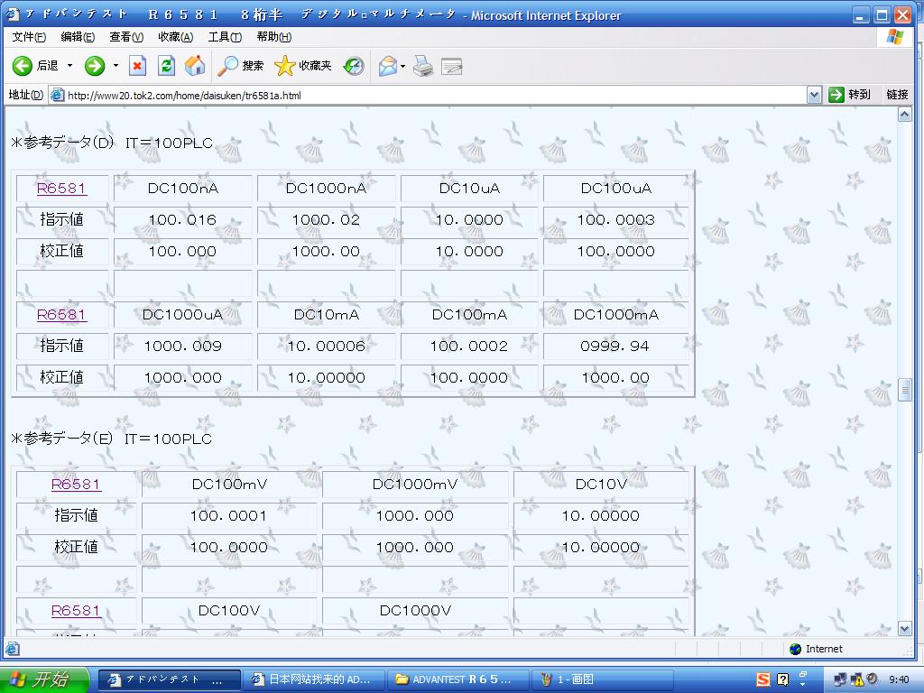Click the system clock showing 9:40

[899, 680]
